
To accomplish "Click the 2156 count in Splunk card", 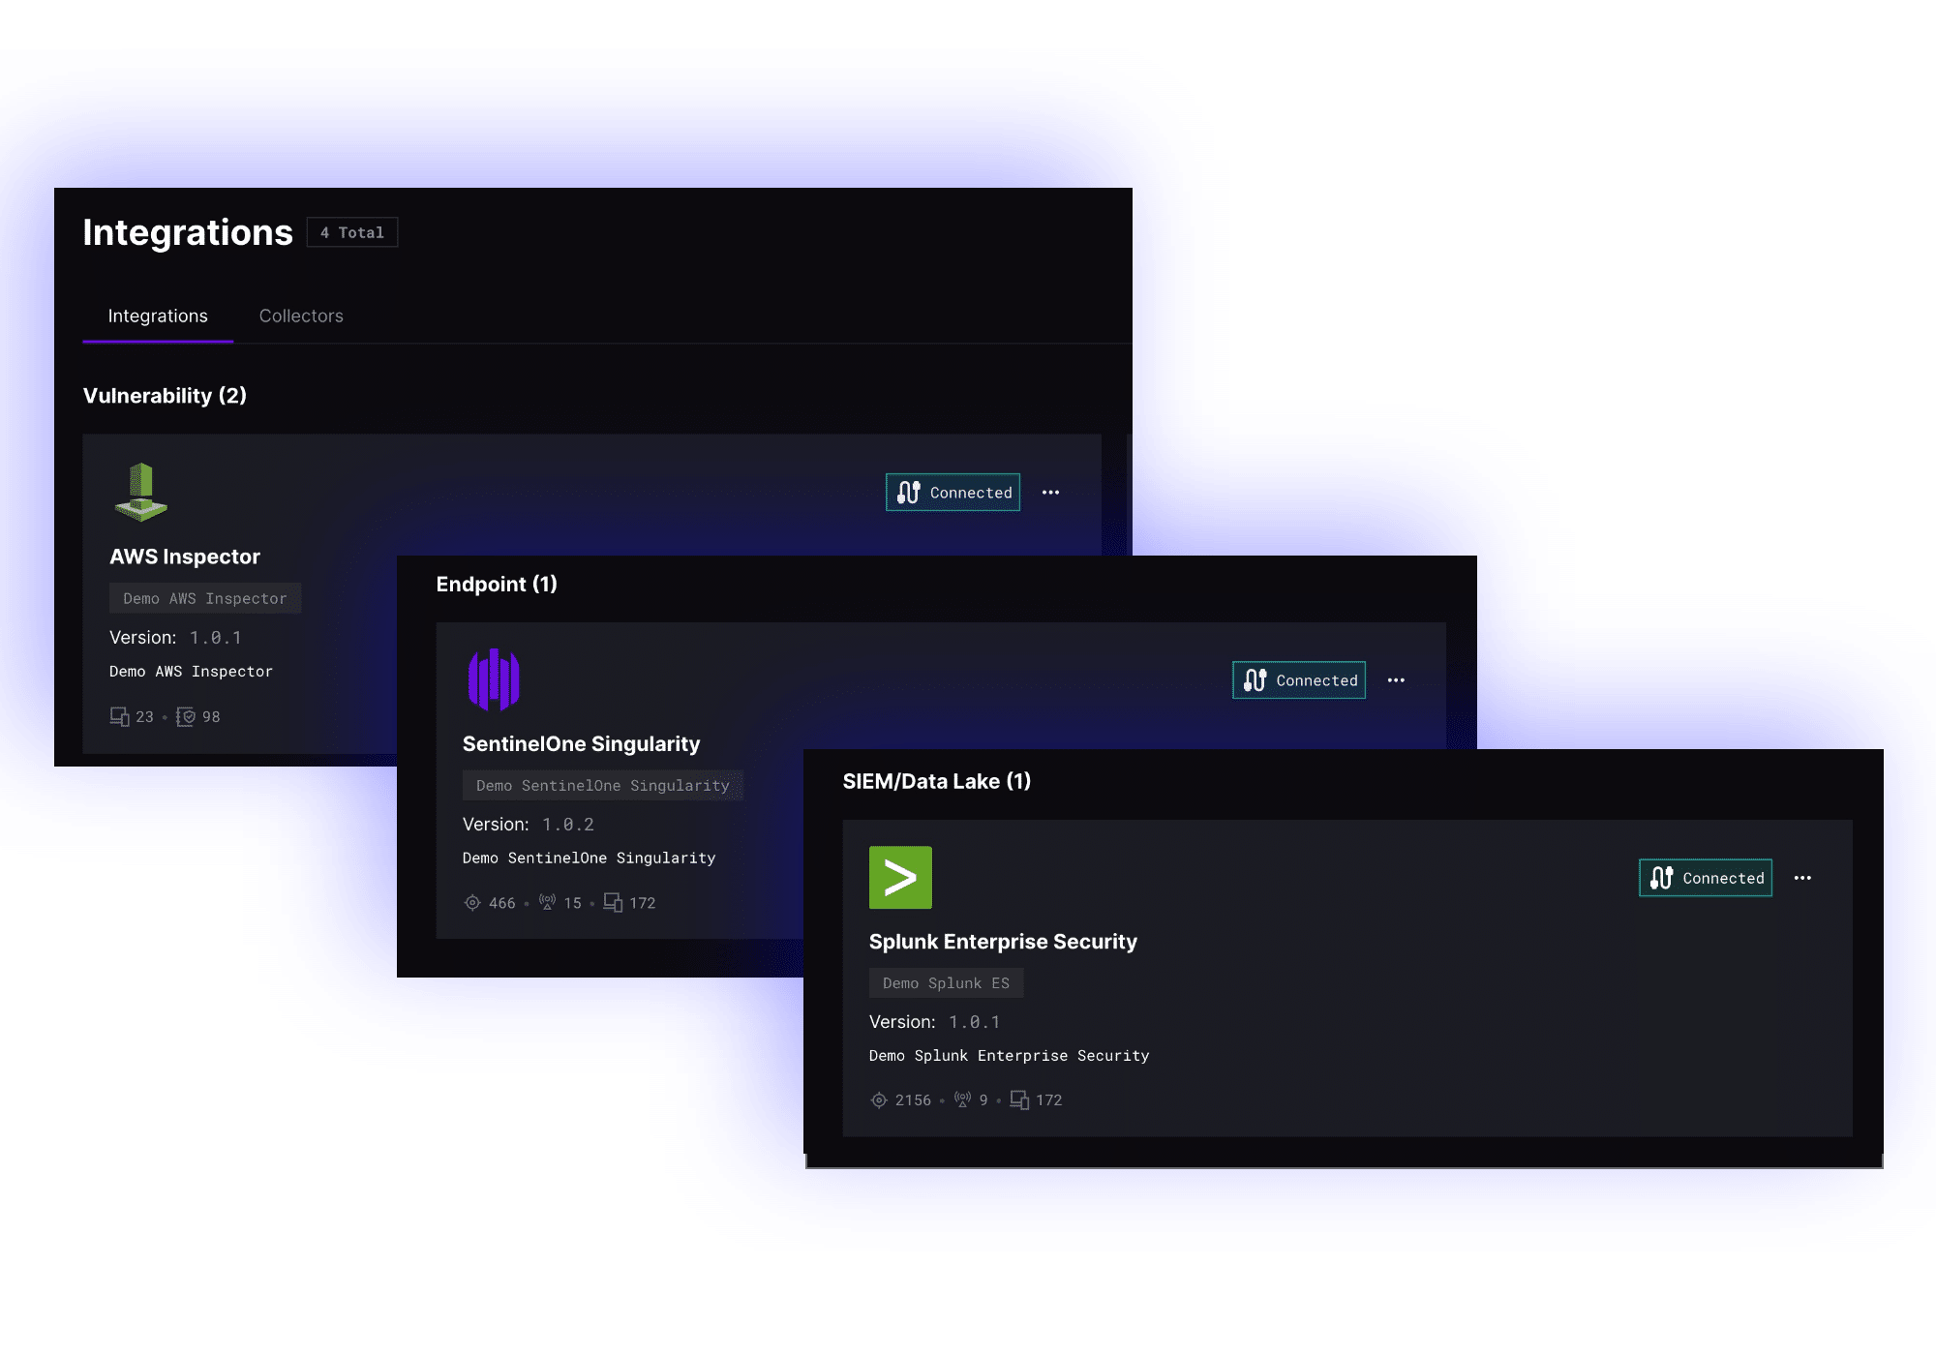I will [913, 1100].
